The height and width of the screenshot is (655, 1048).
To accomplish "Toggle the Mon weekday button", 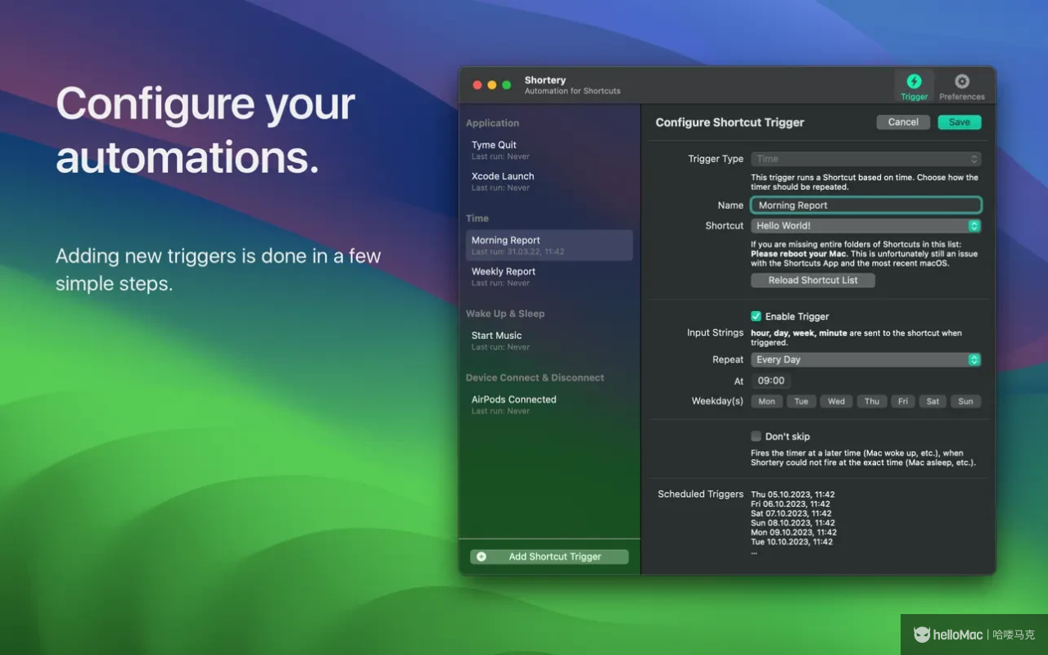I will tap(766, 401).
